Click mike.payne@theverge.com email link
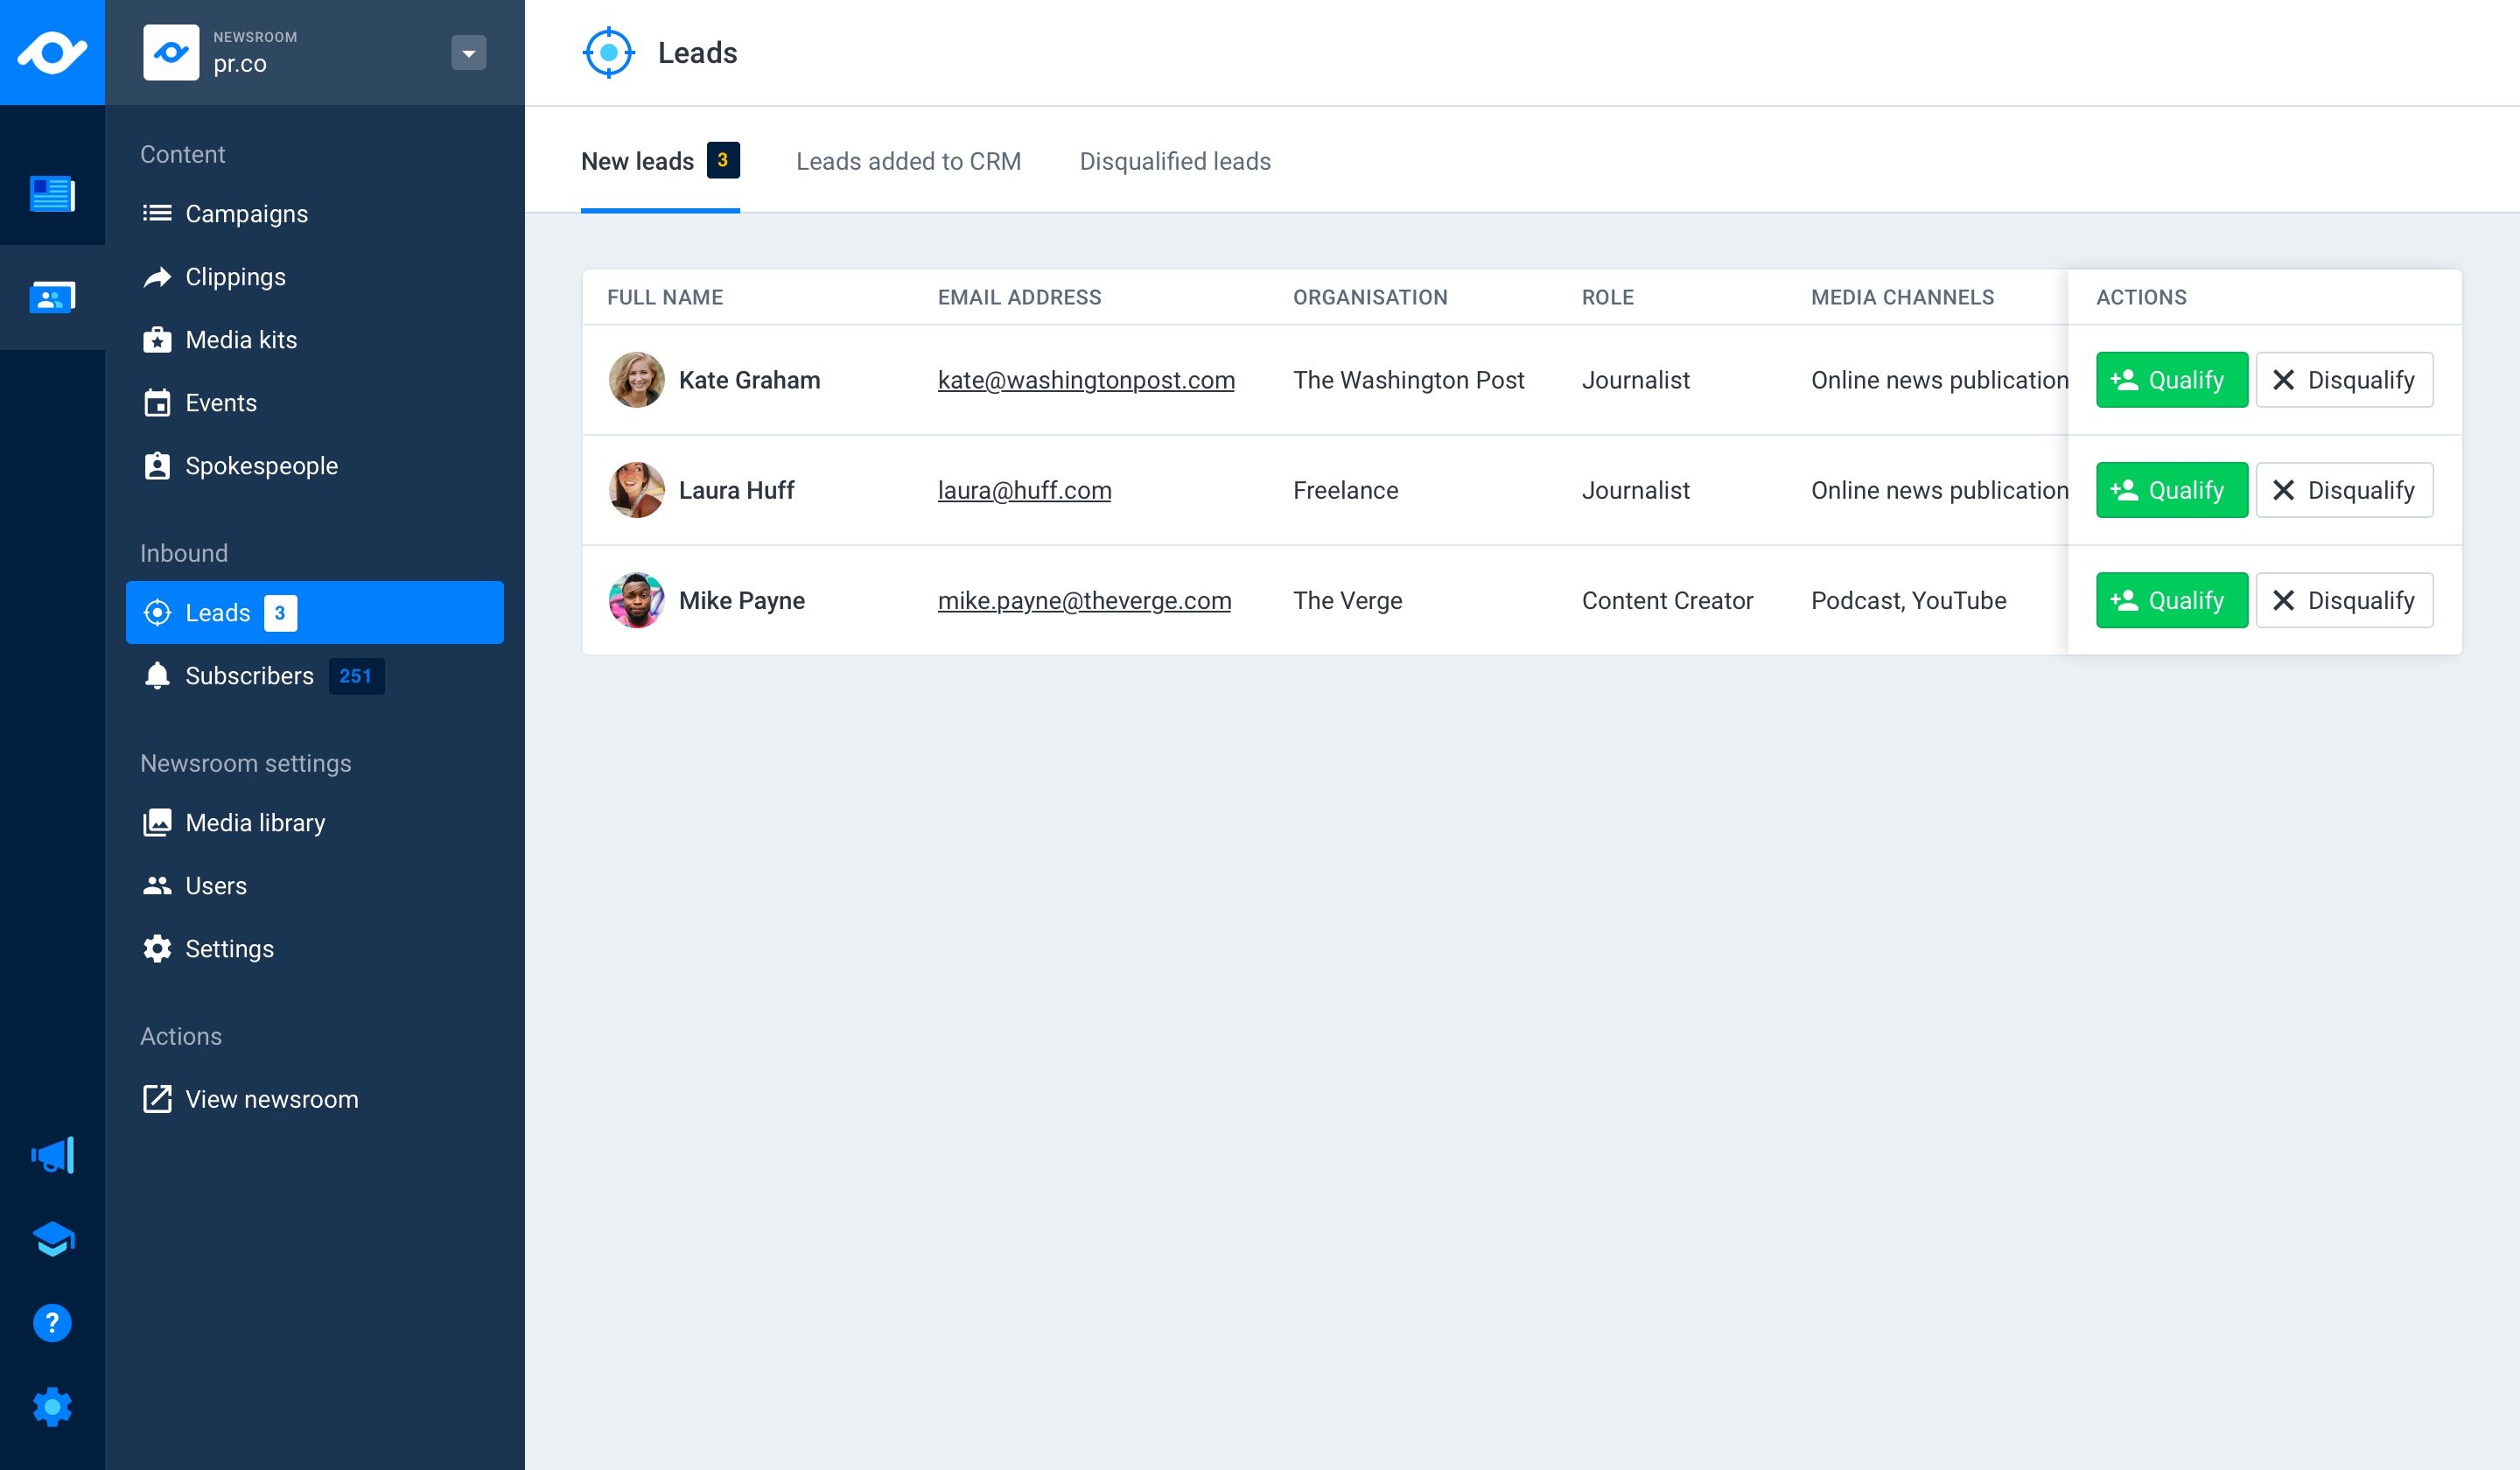This screenshot has height=1470, width=2520. pos(1081,598)
